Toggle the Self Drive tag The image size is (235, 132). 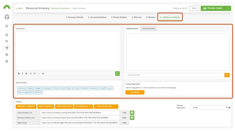(38, 92)
